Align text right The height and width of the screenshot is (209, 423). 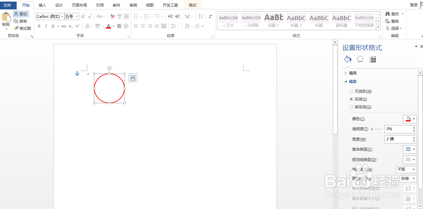point(150,26)
